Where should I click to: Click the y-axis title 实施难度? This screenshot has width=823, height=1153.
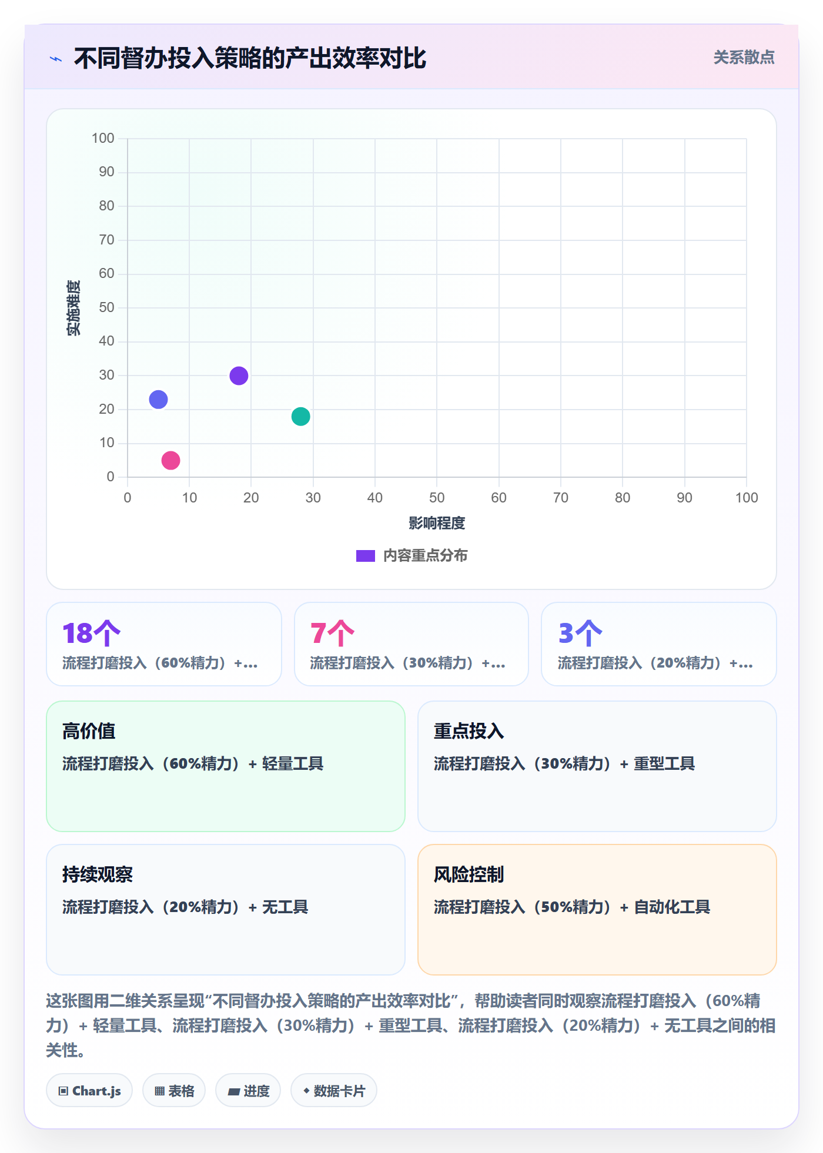73,308
